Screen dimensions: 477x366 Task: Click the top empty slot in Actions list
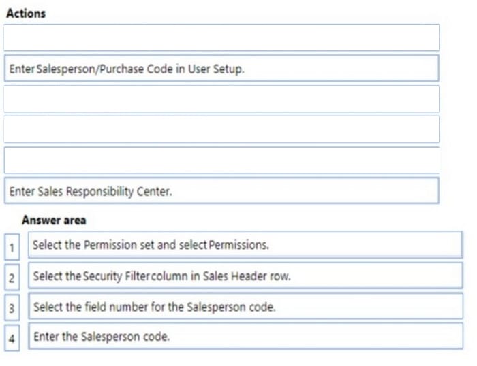pos(221,38)
